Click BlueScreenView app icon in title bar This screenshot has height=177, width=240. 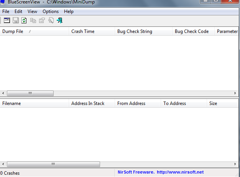coord(3,2)
